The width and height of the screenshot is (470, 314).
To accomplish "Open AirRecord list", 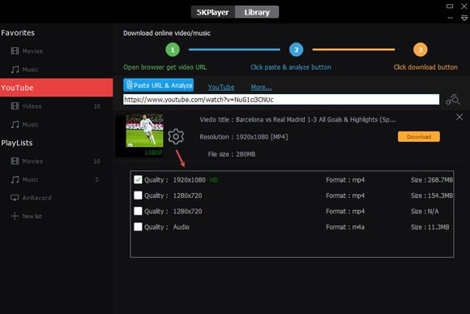I will (x=36, y=198).
